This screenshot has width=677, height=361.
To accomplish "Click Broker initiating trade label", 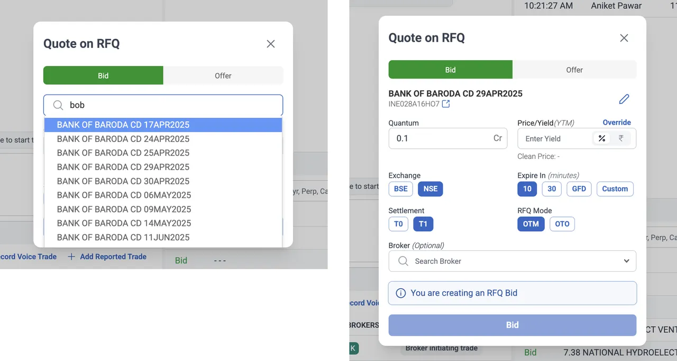I will coord(442,348).
